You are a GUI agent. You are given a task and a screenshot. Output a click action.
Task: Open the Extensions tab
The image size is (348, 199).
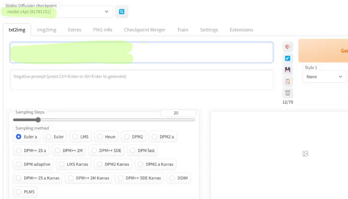[242, 30]
